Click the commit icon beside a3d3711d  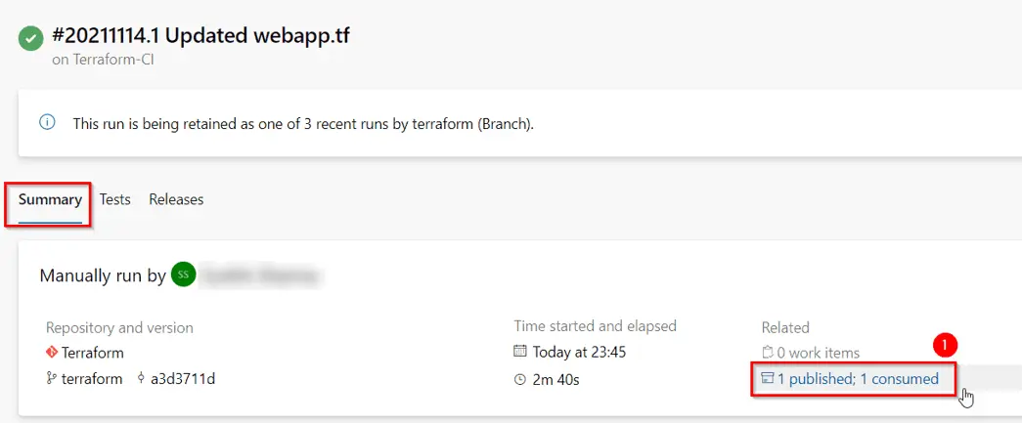[x=141, y=379]
